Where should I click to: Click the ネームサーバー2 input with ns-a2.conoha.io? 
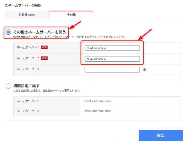click(x=112, y=59)
